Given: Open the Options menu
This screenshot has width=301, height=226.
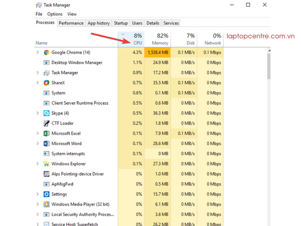Looking at the screenshot, I should [x=55, y=14].
